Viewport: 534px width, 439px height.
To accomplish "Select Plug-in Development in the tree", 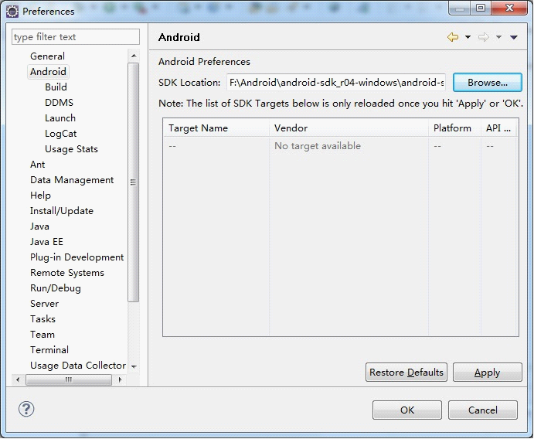I will tap(77, 257).
